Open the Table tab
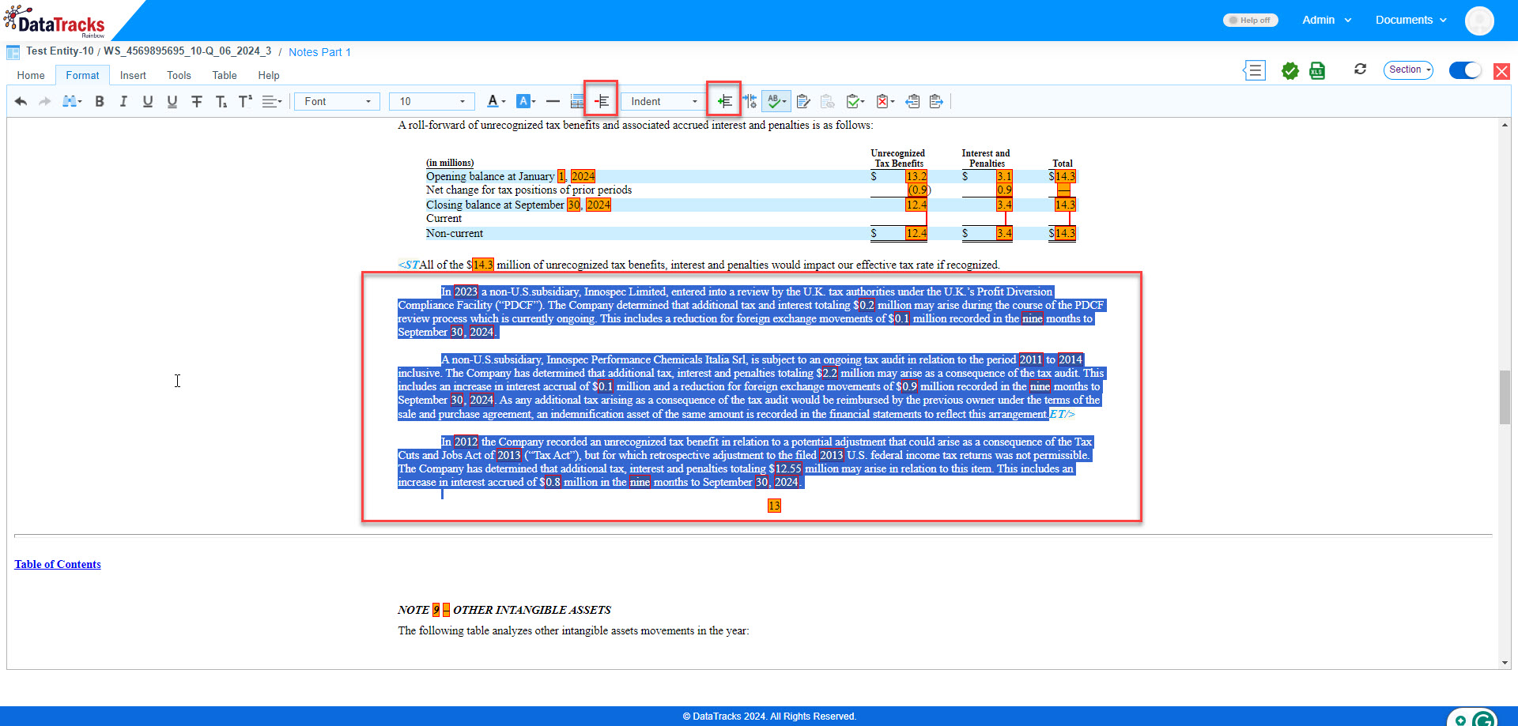 pos(225,75)
